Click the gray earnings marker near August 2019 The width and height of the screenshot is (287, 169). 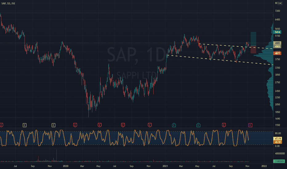click(x=25, y=125)
